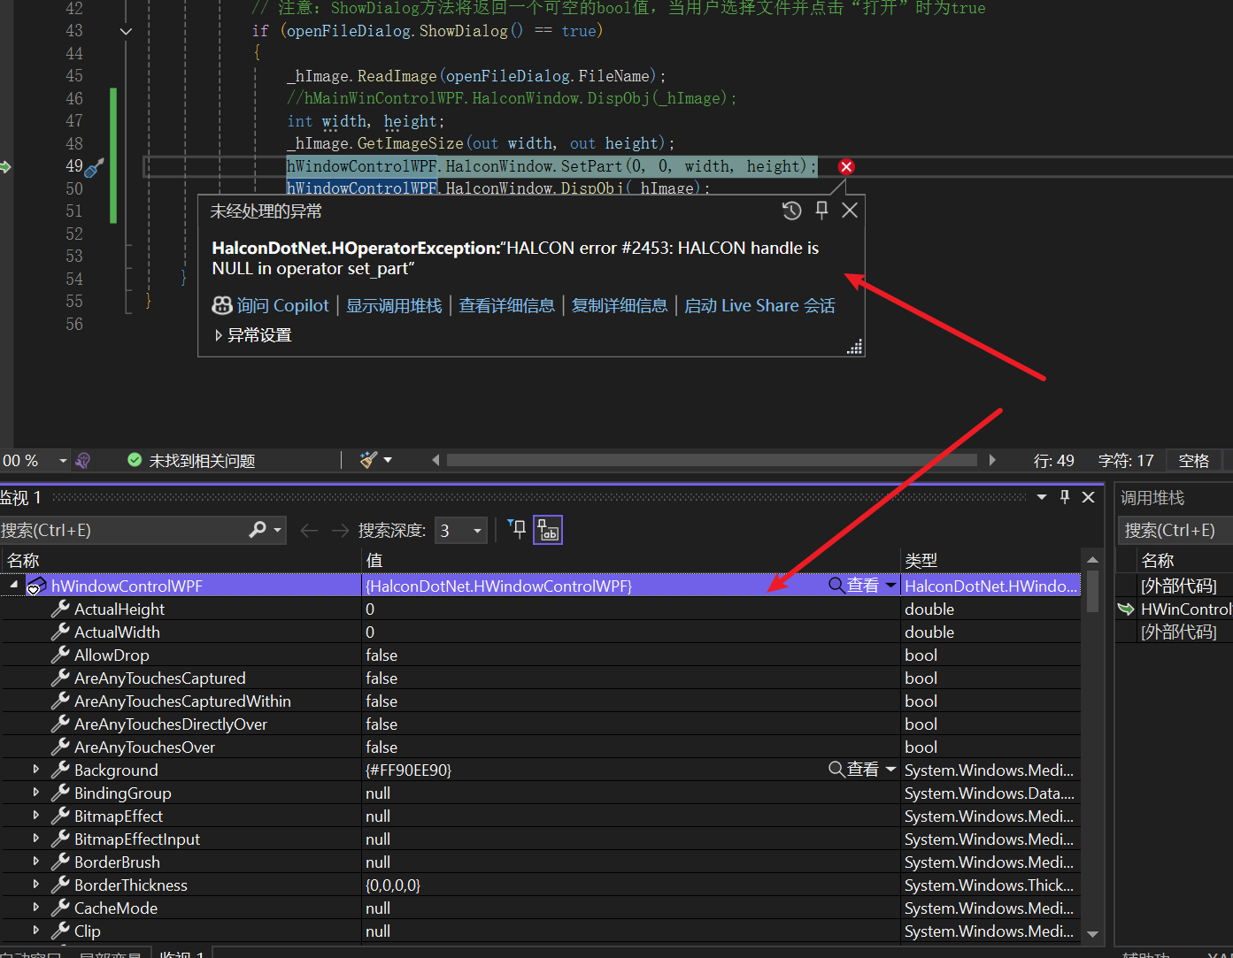Click the start Live Share session link
The image size is (1233, 958).
click(x=759, y=305)
